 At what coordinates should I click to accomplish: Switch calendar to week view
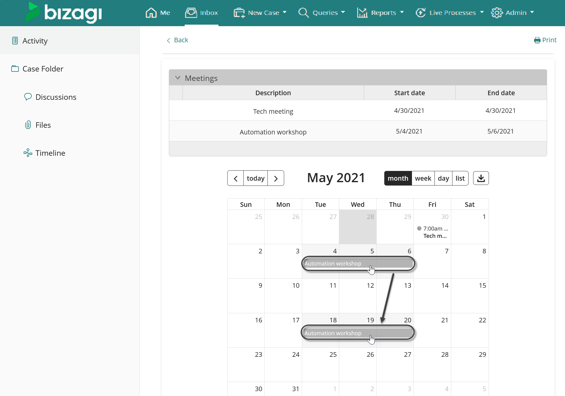[x=423, y=178]
